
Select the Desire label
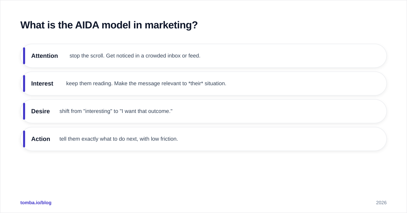pyautogui.click(x=40, y=111)
